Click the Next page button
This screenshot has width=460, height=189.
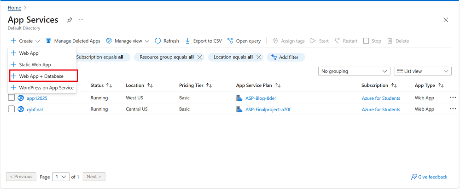94,177
